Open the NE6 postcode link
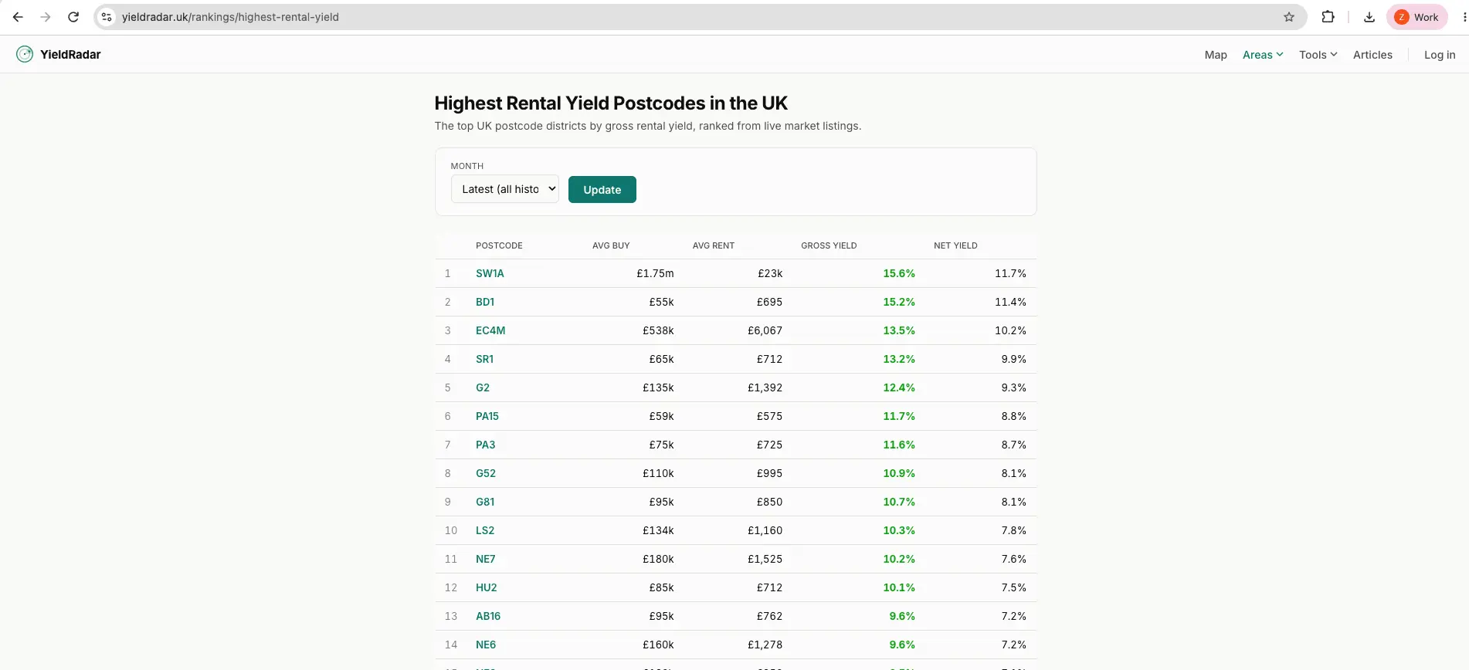Viewport: 1469px width, 670px height. click(486, 645)
